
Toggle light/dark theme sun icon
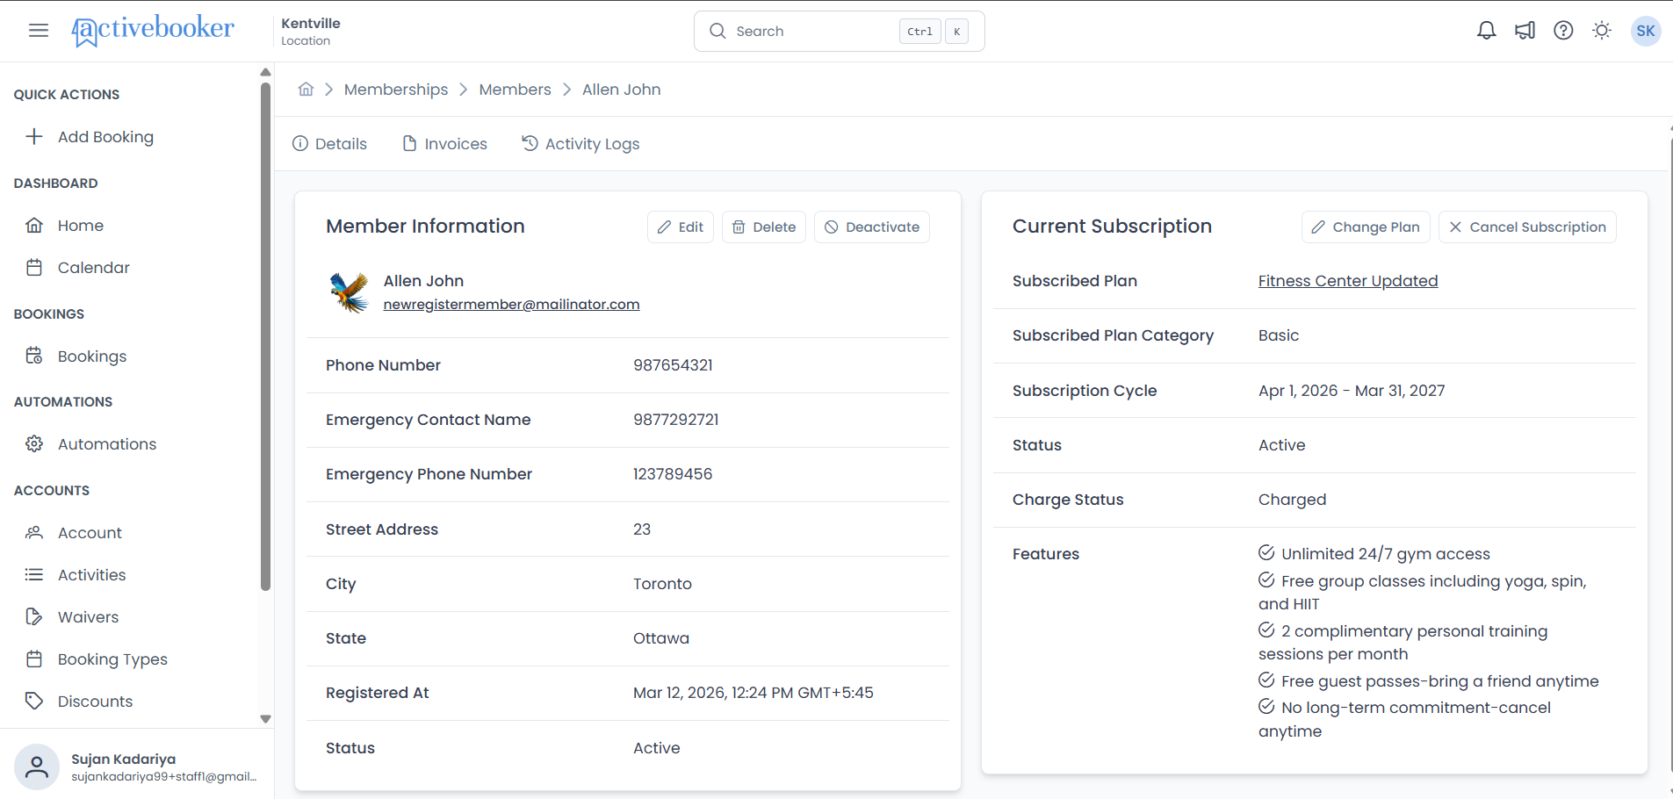(1602, 31)
